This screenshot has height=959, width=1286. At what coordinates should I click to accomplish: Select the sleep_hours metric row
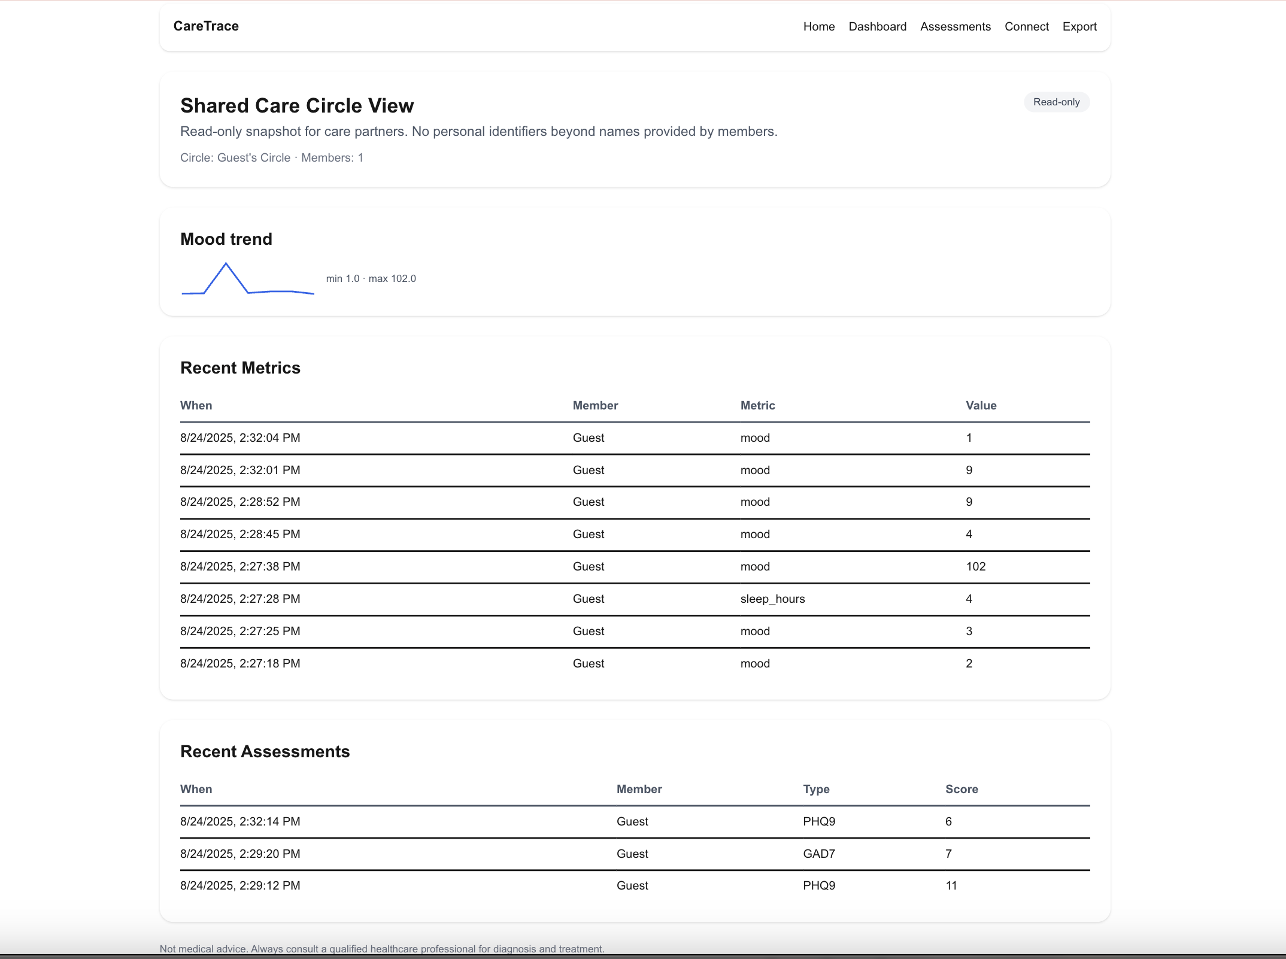(635, 599)
